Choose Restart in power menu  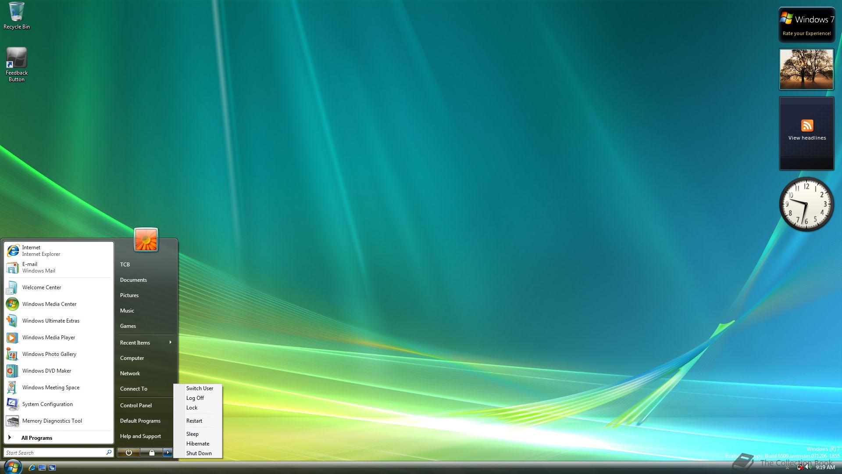(194, 421)
